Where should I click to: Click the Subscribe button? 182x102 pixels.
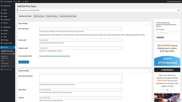[x=160, y=37]
